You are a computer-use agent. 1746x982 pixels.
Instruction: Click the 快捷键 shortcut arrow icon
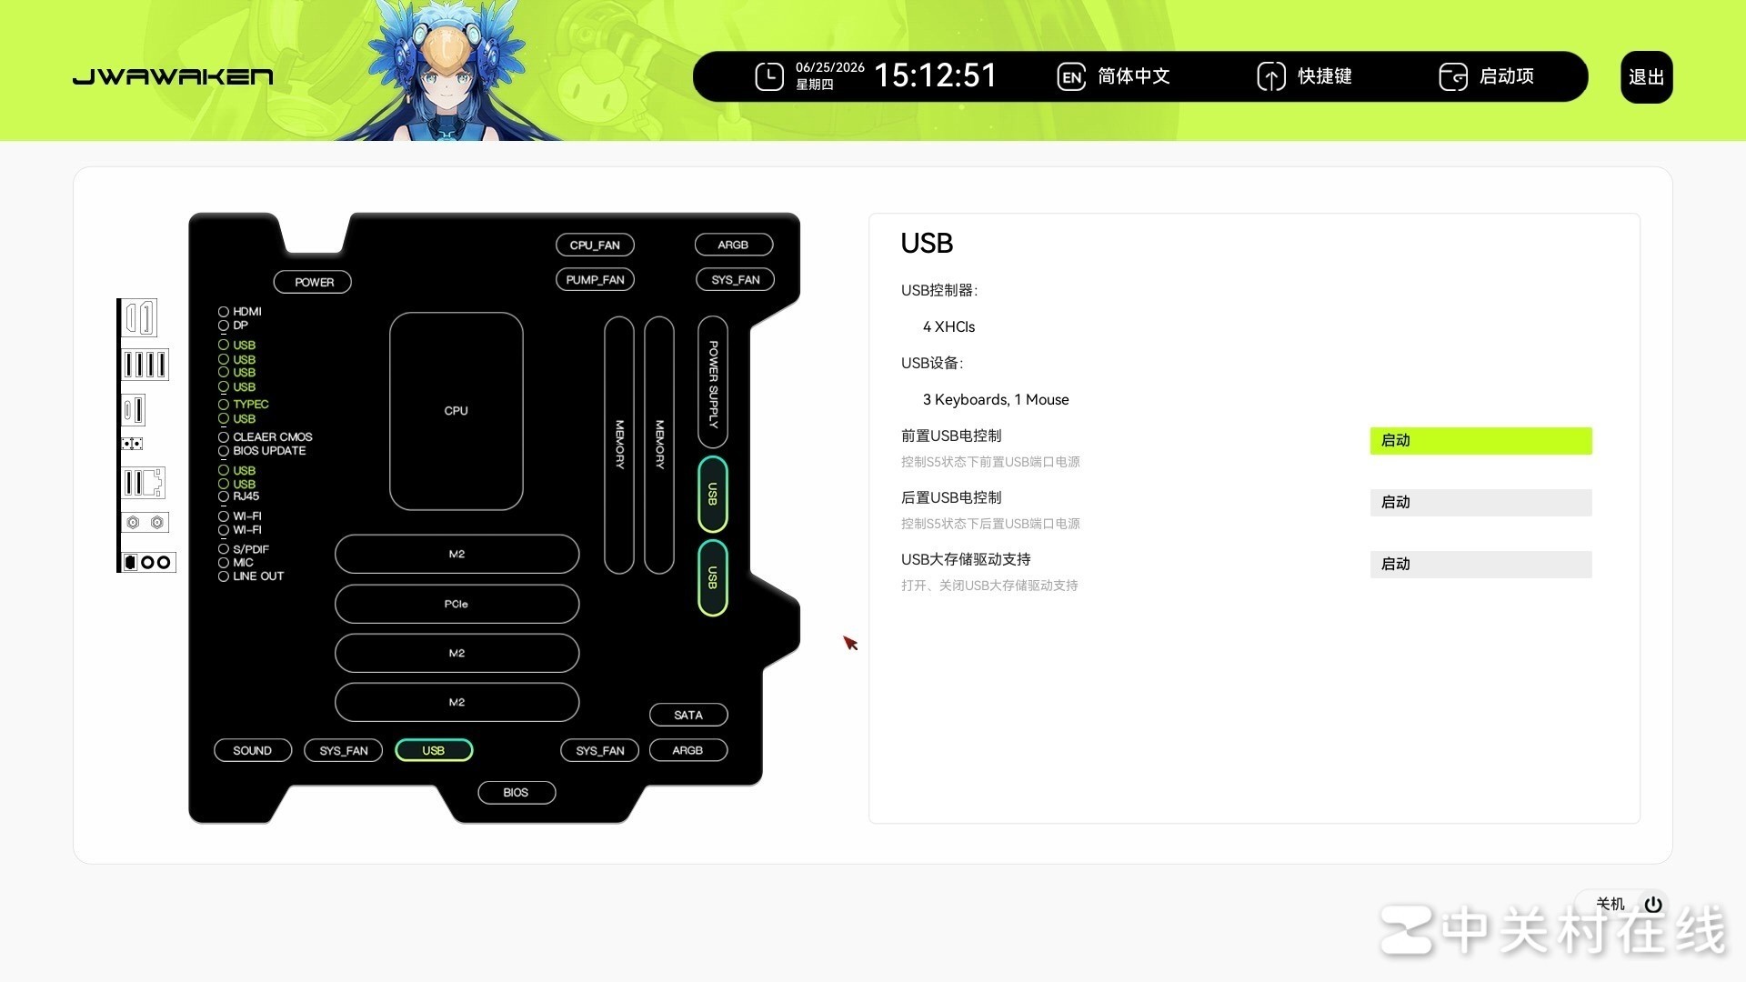pos(1271,76)
